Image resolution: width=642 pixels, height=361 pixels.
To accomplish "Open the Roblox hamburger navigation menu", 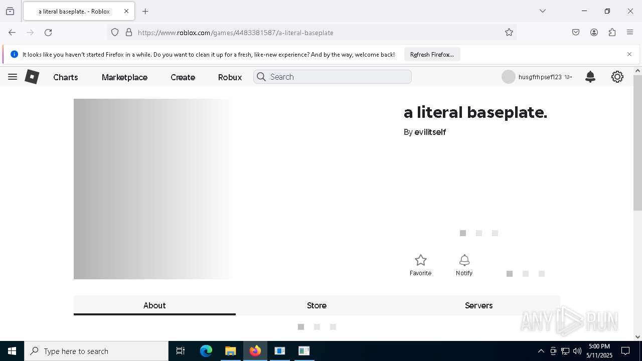I will (x=13, y=77).
